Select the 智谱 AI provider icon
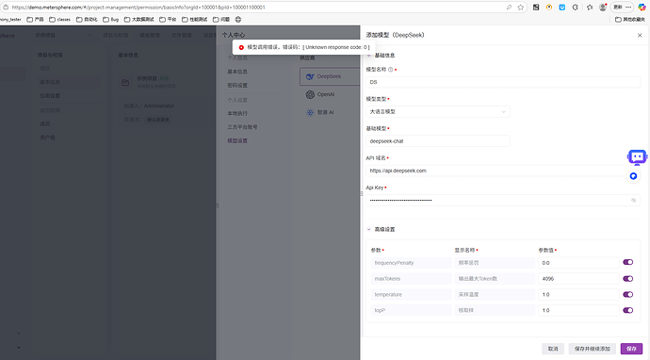This screenshot has height=360, width=650. point(310,112)
